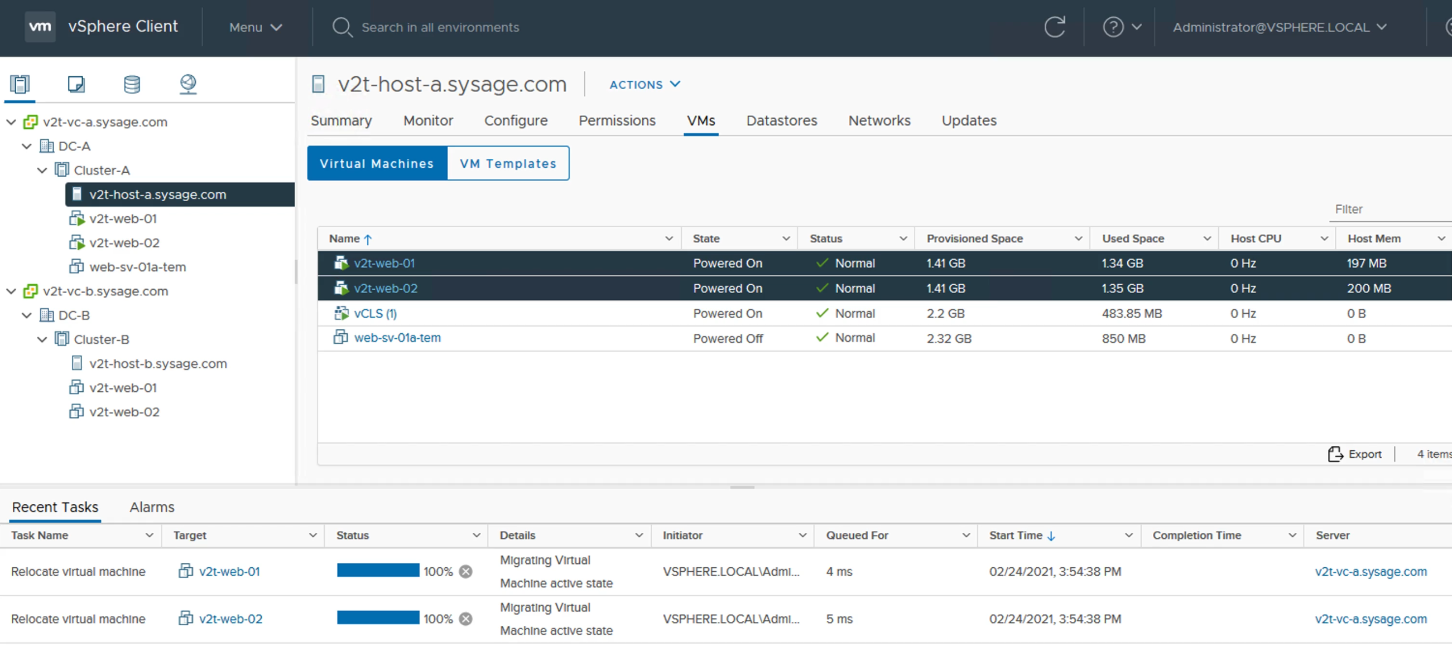This screenshot has height=652, width=1452.
Task: Click the search magnifier icon
Action: (x=342, y=27)
